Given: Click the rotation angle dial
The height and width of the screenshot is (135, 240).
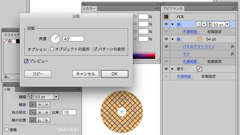Looking at the screenshot, I should click(55, 39).
